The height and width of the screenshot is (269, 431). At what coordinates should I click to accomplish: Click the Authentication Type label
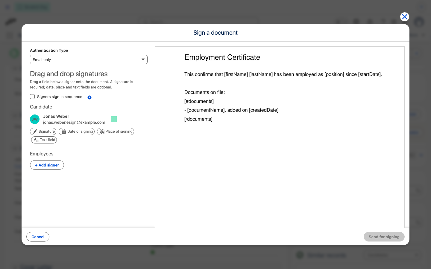49,50
